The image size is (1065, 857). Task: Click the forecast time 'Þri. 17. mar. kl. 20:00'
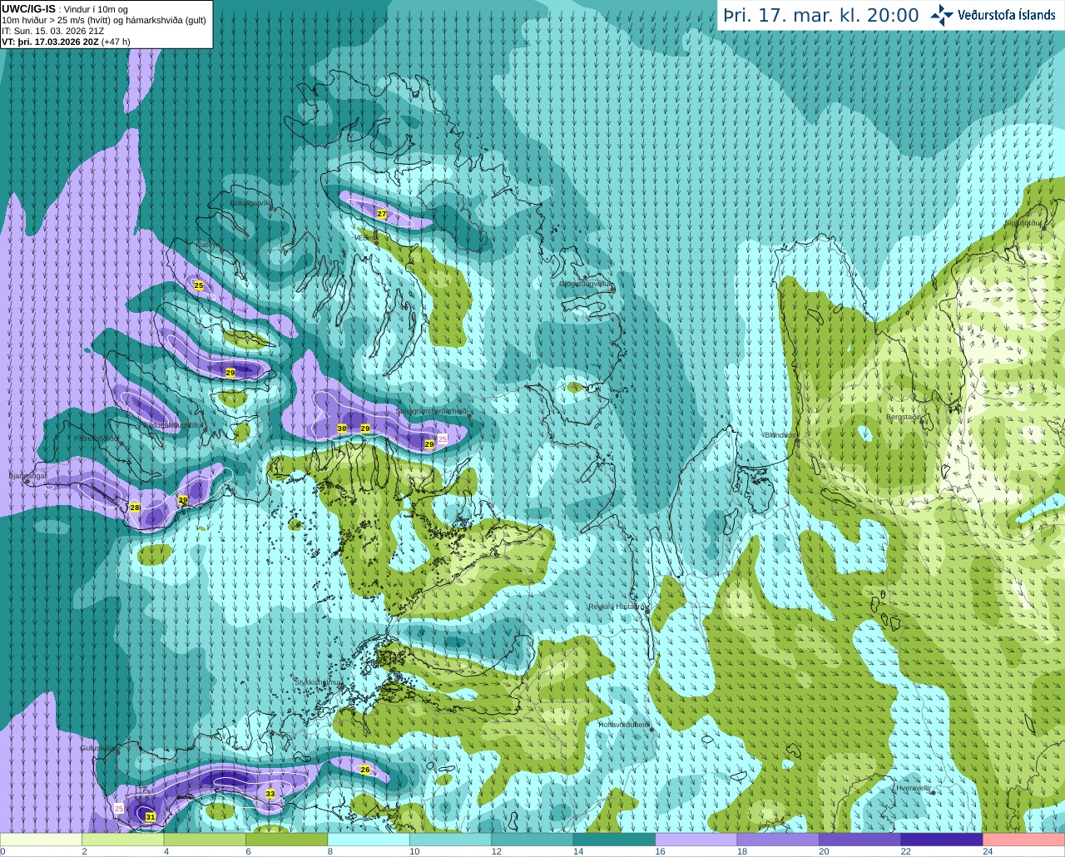pyautogui.click(x=820, y=16)
